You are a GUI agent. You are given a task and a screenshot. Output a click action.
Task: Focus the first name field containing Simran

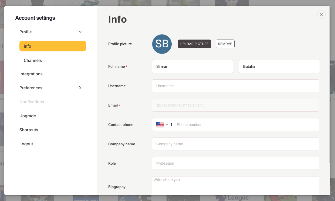[x=192, y=66]
